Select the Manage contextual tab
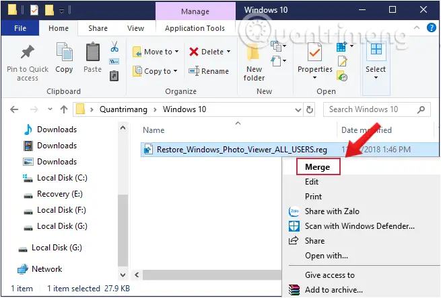This screenshot has height=298, width=441. pyautogui.click(x=195, y=11)
